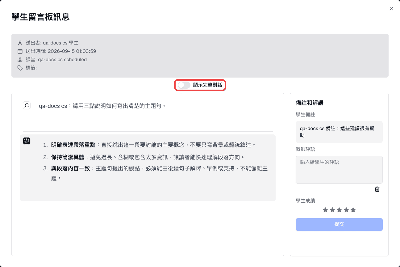Rate four stars for 學生成績
400x267 pixels.
pyautogui.click(x=346, y=210)
